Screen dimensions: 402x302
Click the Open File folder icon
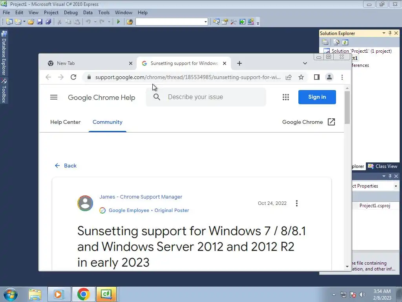(31, 22)
